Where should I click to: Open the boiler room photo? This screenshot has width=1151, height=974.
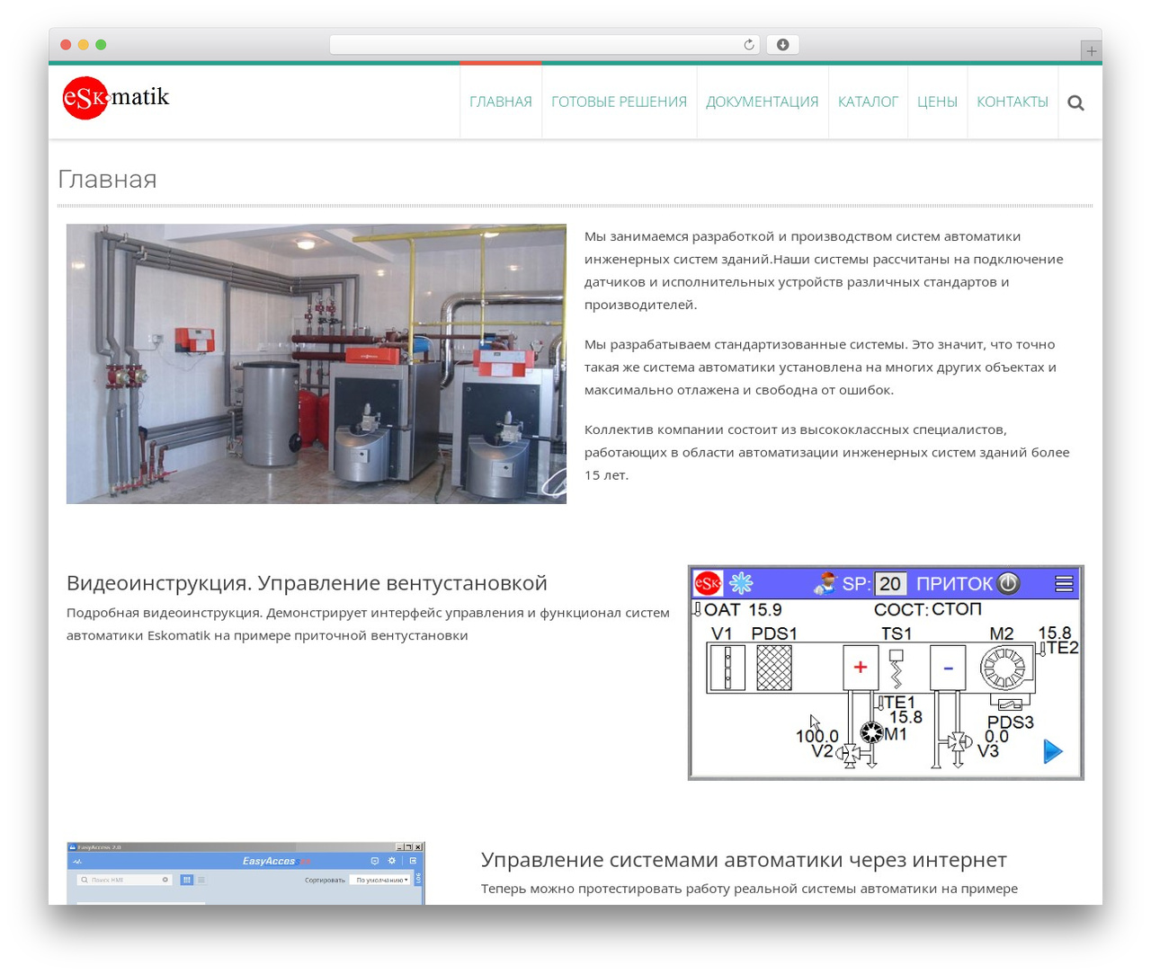click(x=317, y=364)
